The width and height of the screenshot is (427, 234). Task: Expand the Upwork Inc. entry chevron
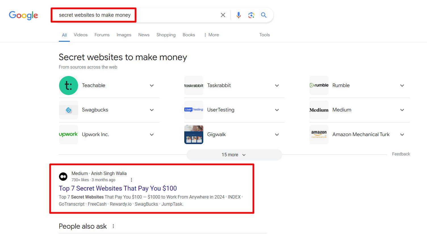pyautogui.click(x=152, y=134)
